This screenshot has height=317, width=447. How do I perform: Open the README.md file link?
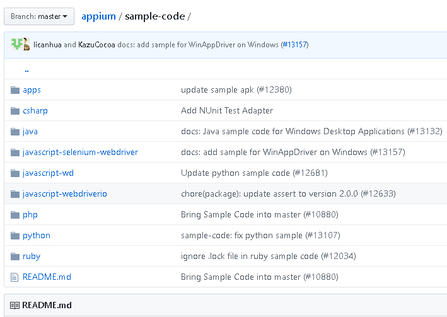[x=47, y=277]
